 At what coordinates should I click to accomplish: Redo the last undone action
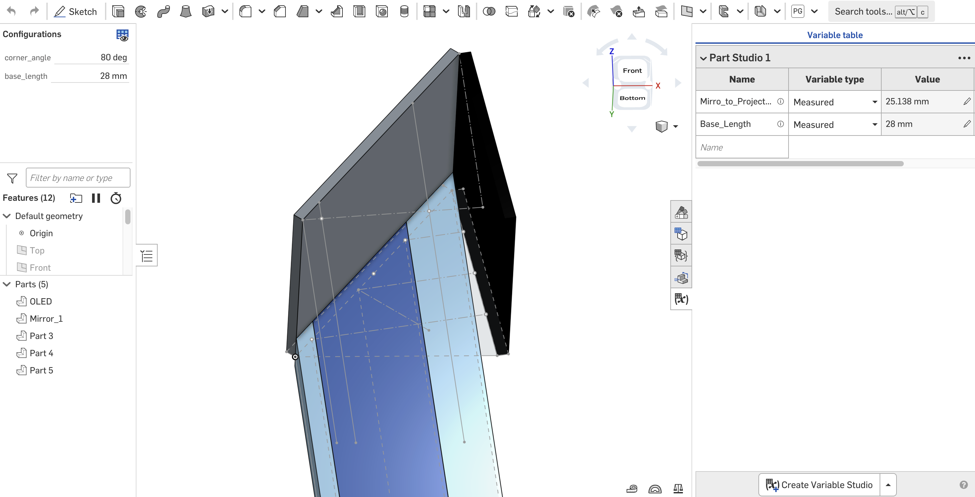click(x=34, y=11)
